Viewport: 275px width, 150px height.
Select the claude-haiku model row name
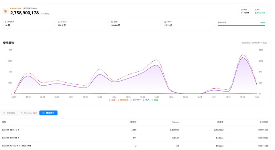click(16, 146)
